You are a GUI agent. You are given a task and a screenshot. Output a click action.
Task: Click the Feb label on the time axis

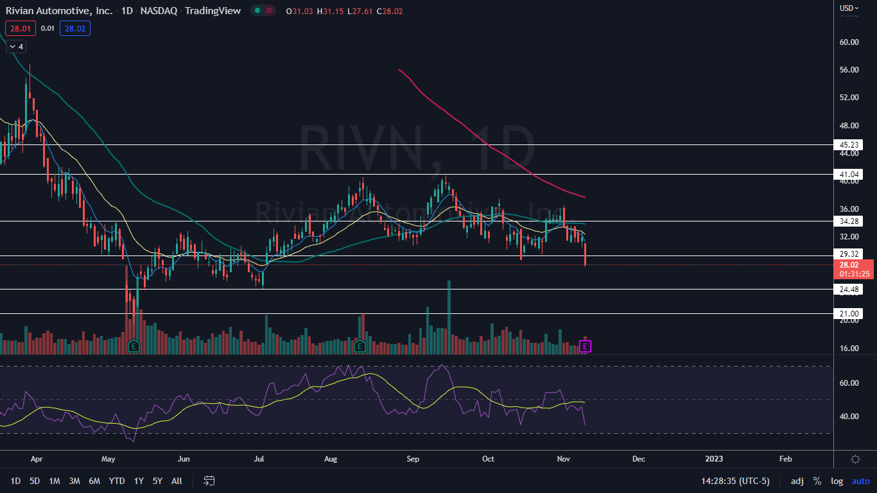(x=785, y=460)
